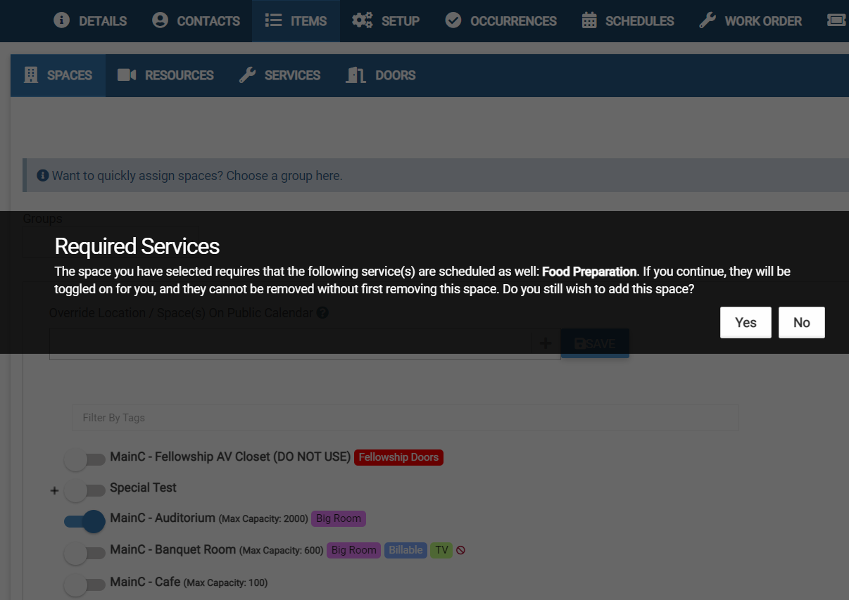Select the Services sub-tab
Viewport: 849px width, 600px height.
tap(279, 75)
